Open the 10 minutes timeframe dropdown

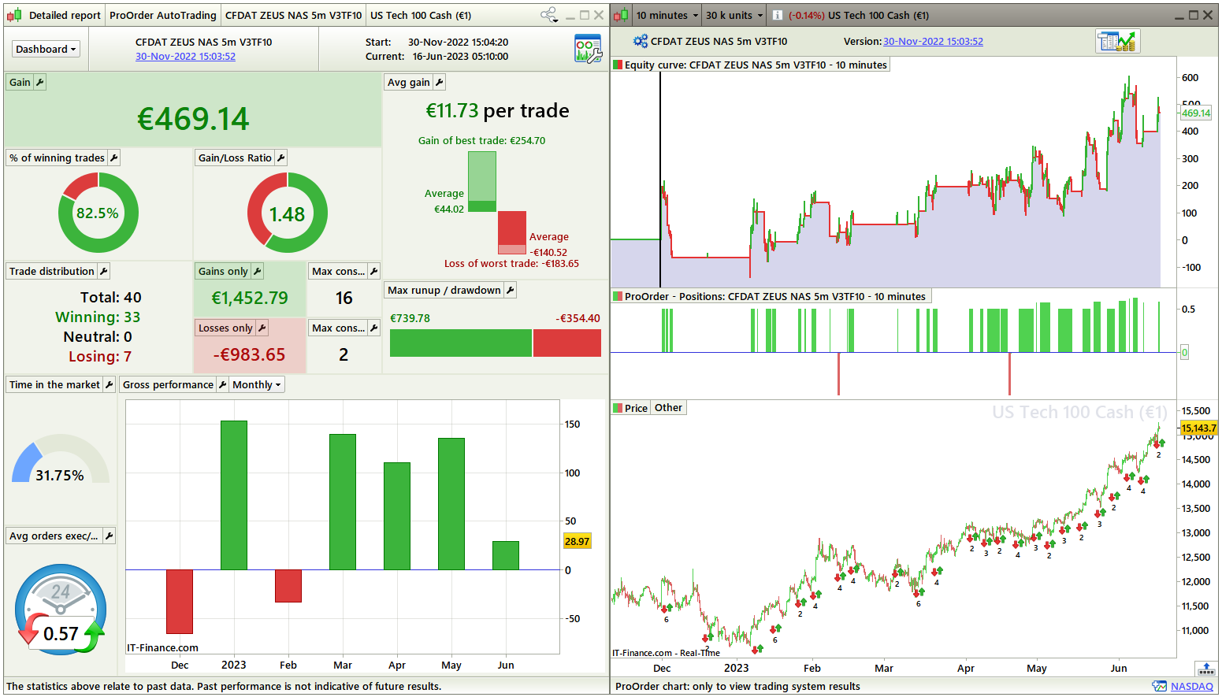[667, 15]
